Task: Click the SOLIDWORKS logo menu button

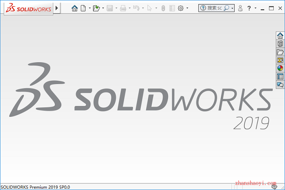Action: (x=28, y=8)
